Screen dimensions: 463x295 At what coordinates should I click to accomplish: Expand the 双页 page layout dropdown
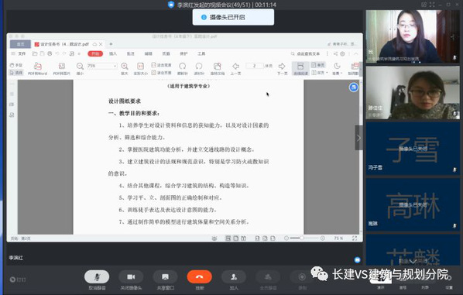tap(320, 73)
